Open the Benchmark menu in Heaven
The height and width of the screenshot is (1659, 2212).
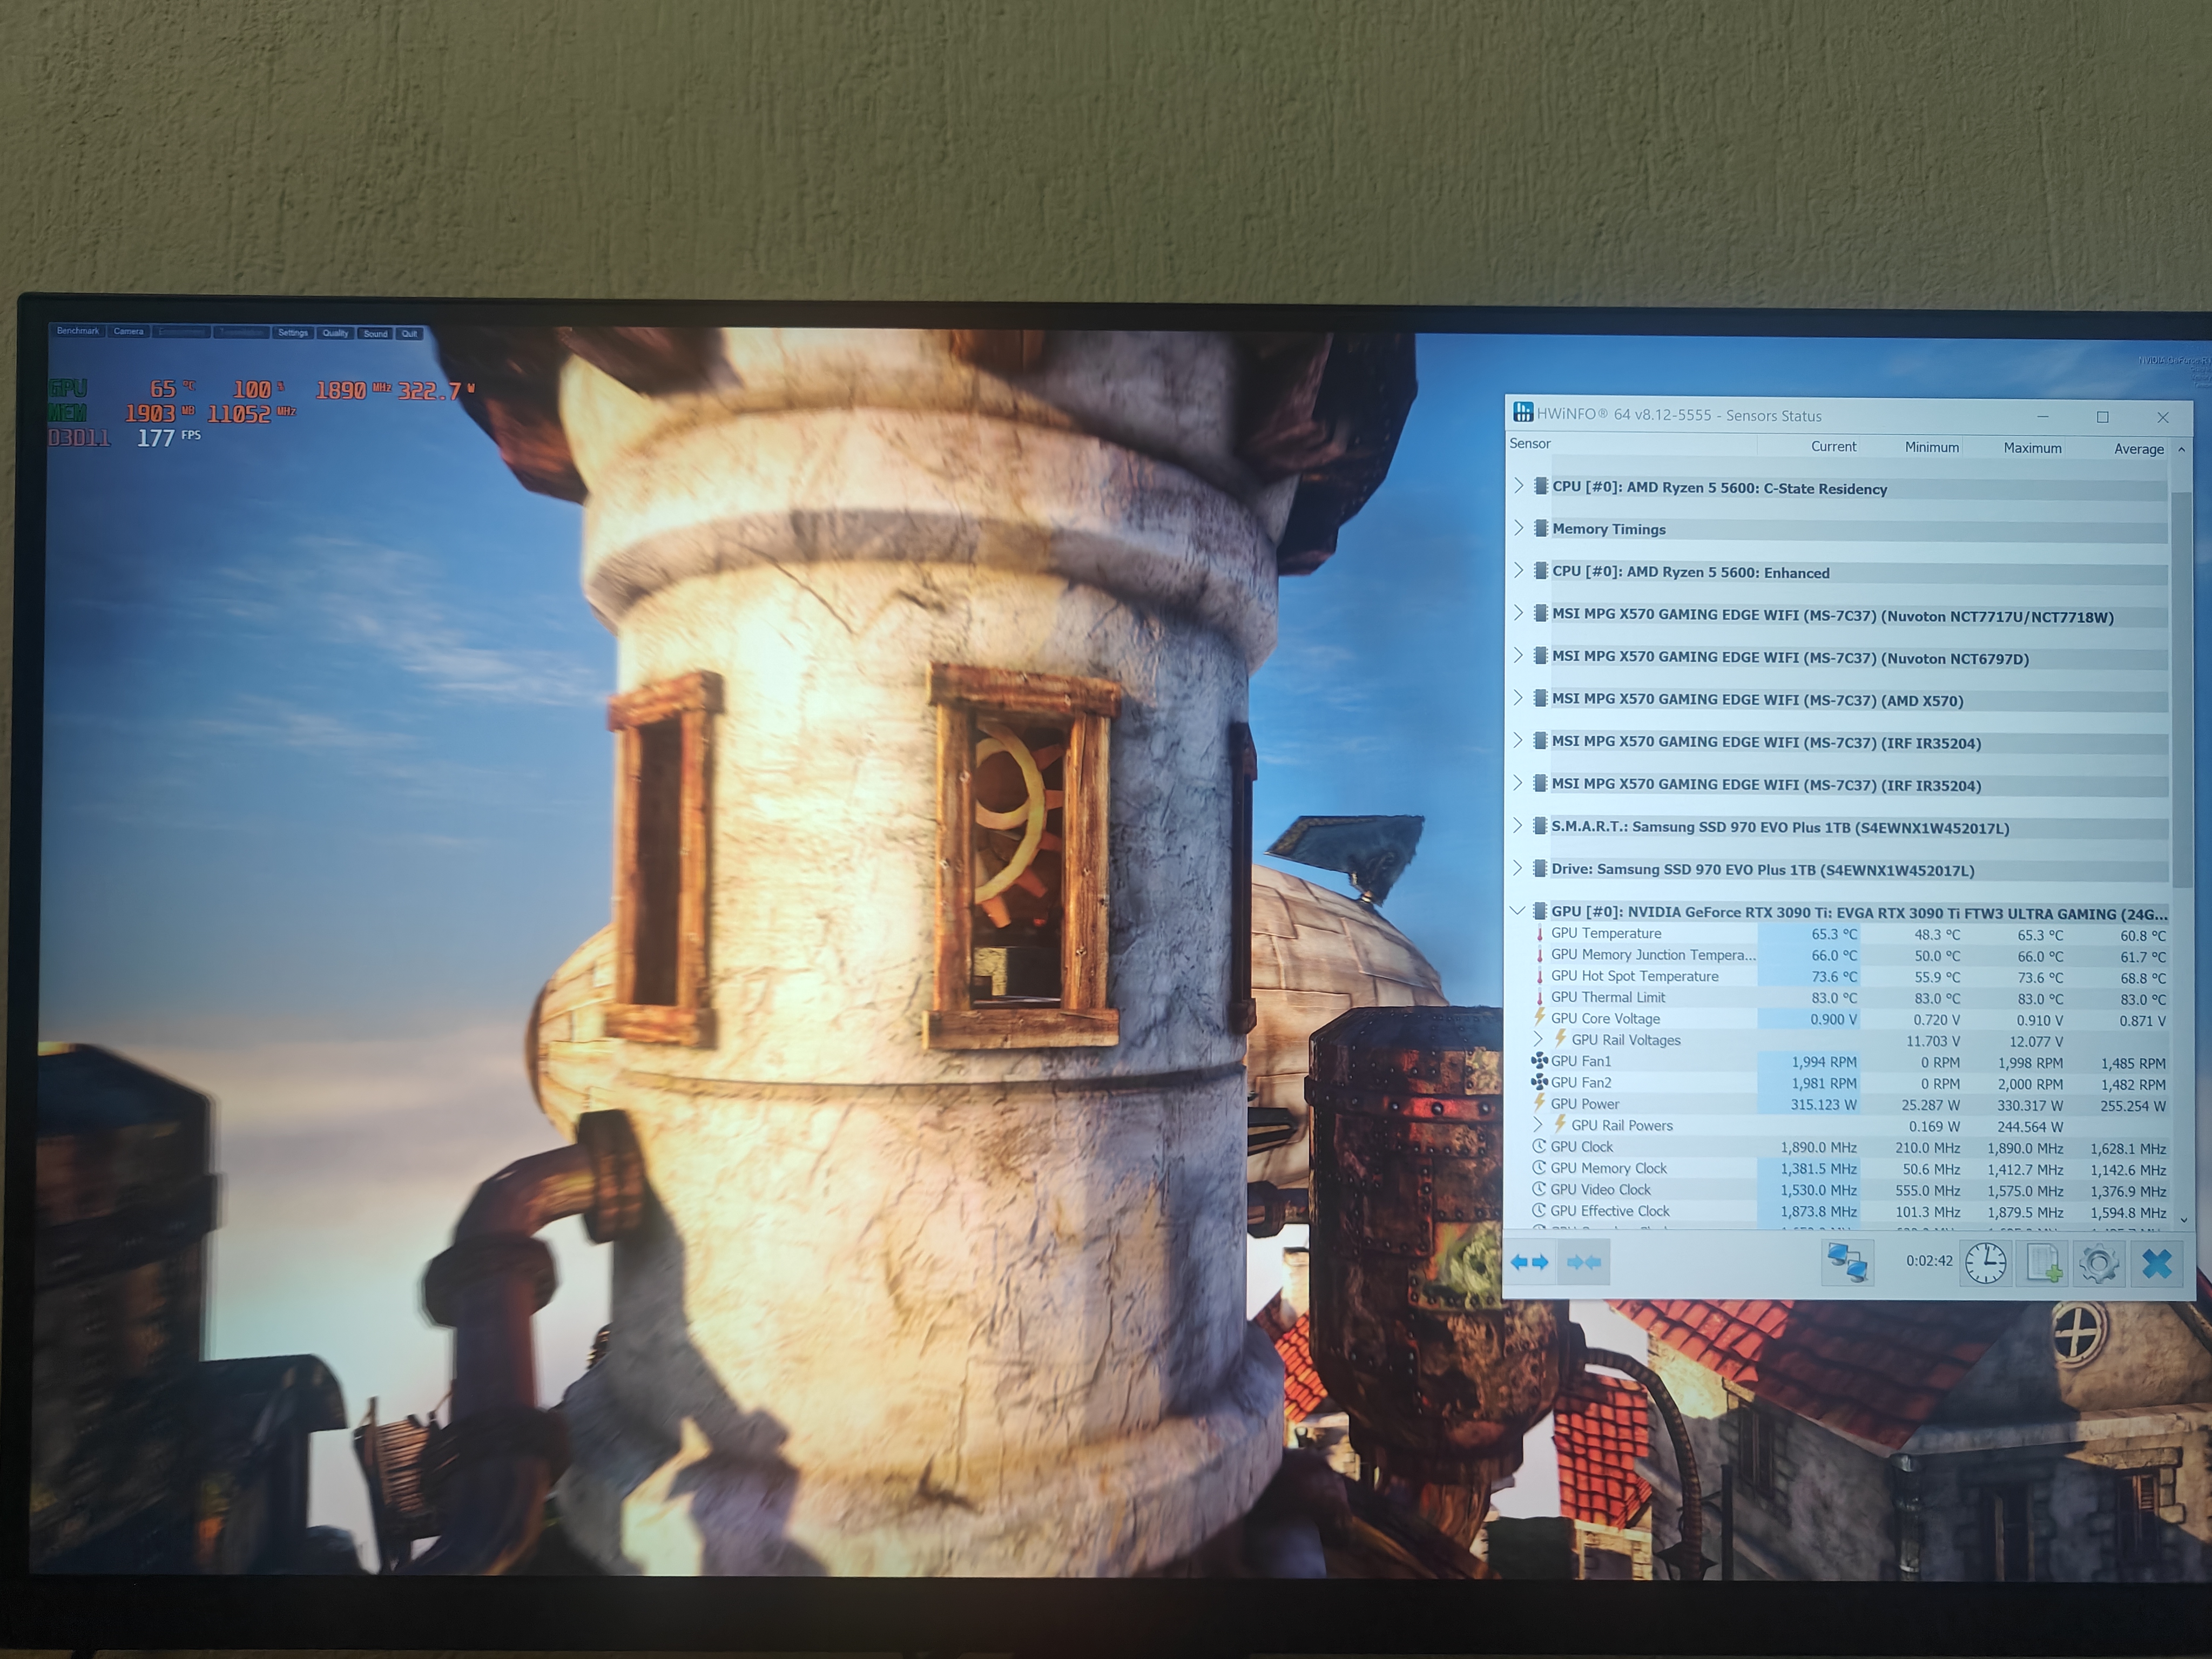click(x=78, y=331)
